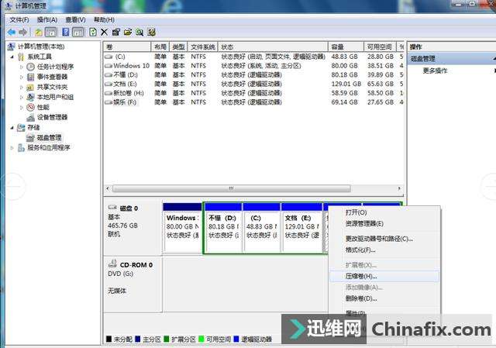
Task: Click the Delete X toolbar icon
Action: (x=104, y=33)
